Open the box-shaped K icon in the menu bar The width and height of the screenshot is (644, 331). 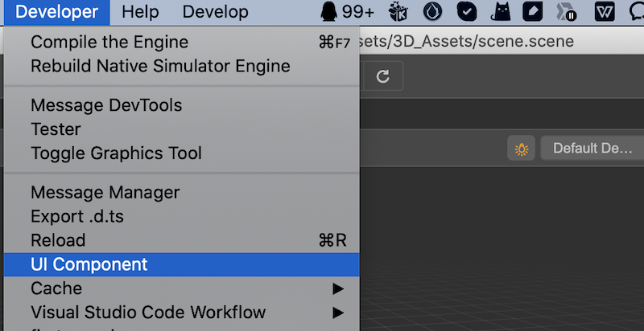[x=398, y=12]
